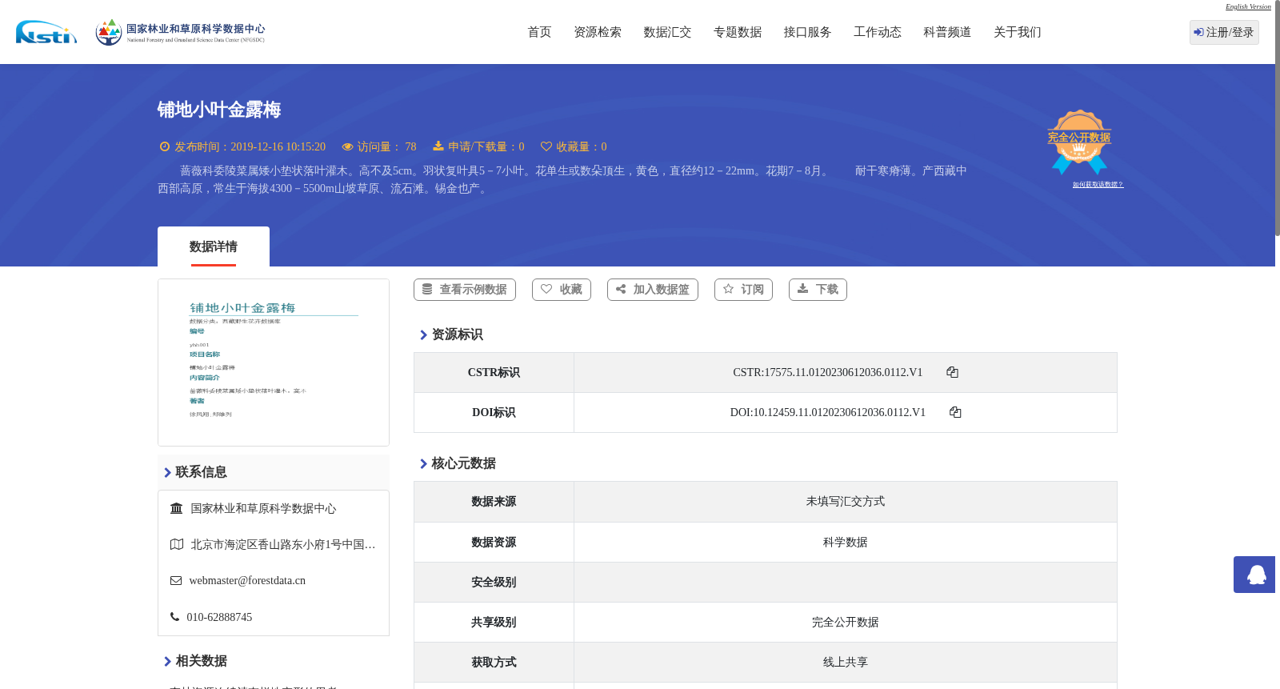Viewport: 1280px width, 689px height.
Task: Click the CSTR标识 row label
Action: 494,372
